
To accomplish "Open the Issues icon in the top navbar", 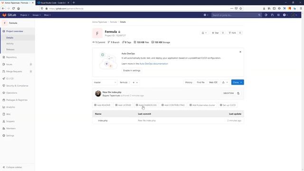I will point(266,15).
